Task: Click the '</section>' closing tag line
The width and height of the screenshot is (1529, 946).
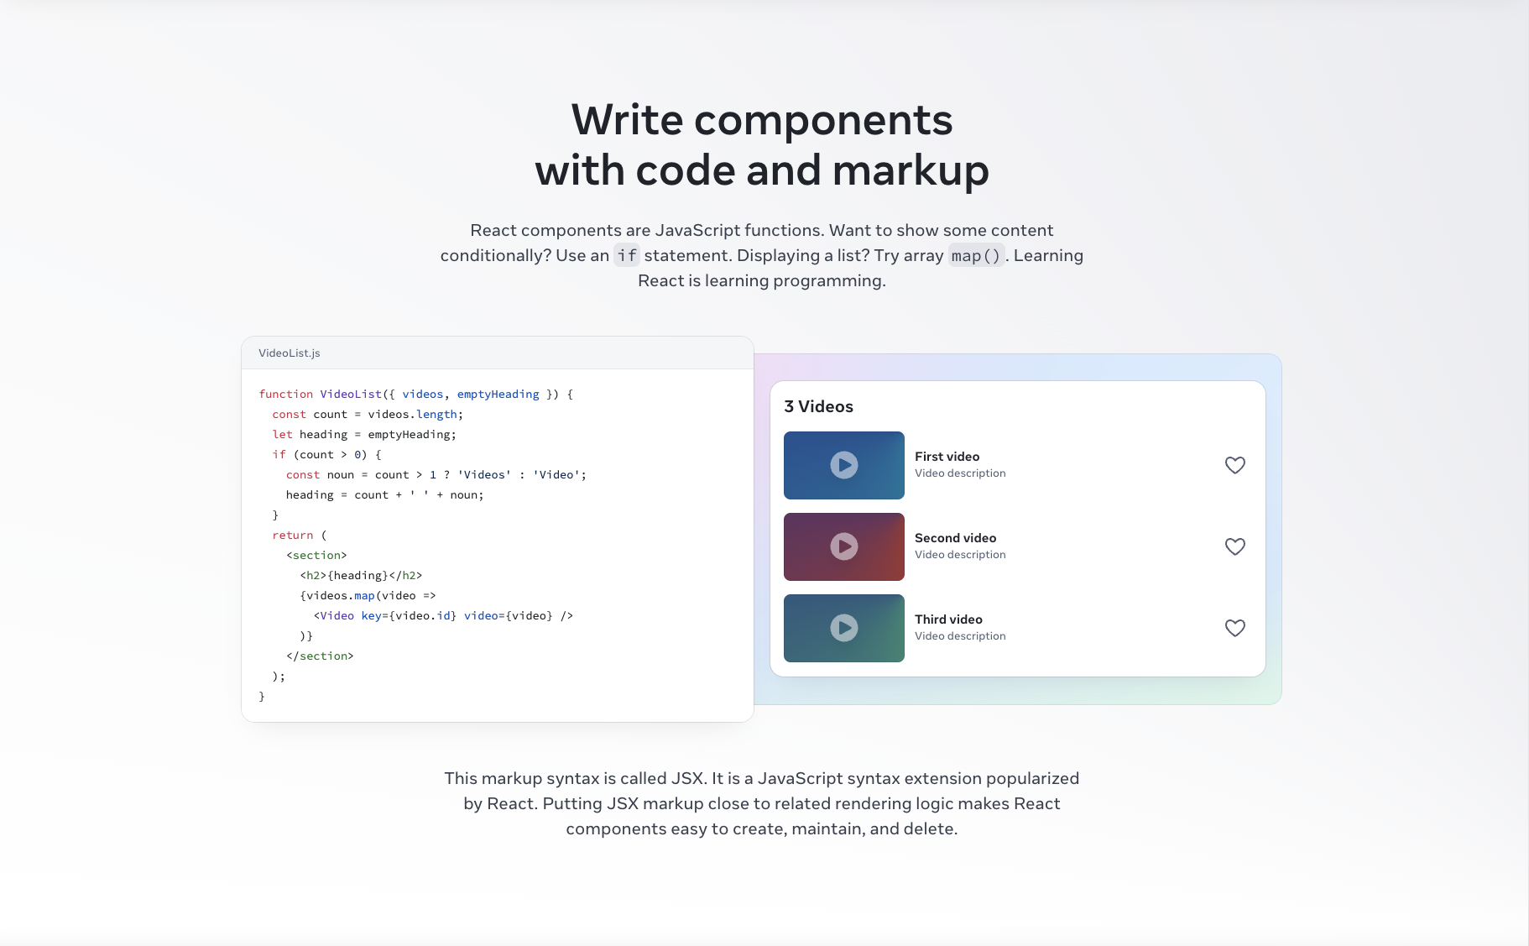Action: (320, 656)
